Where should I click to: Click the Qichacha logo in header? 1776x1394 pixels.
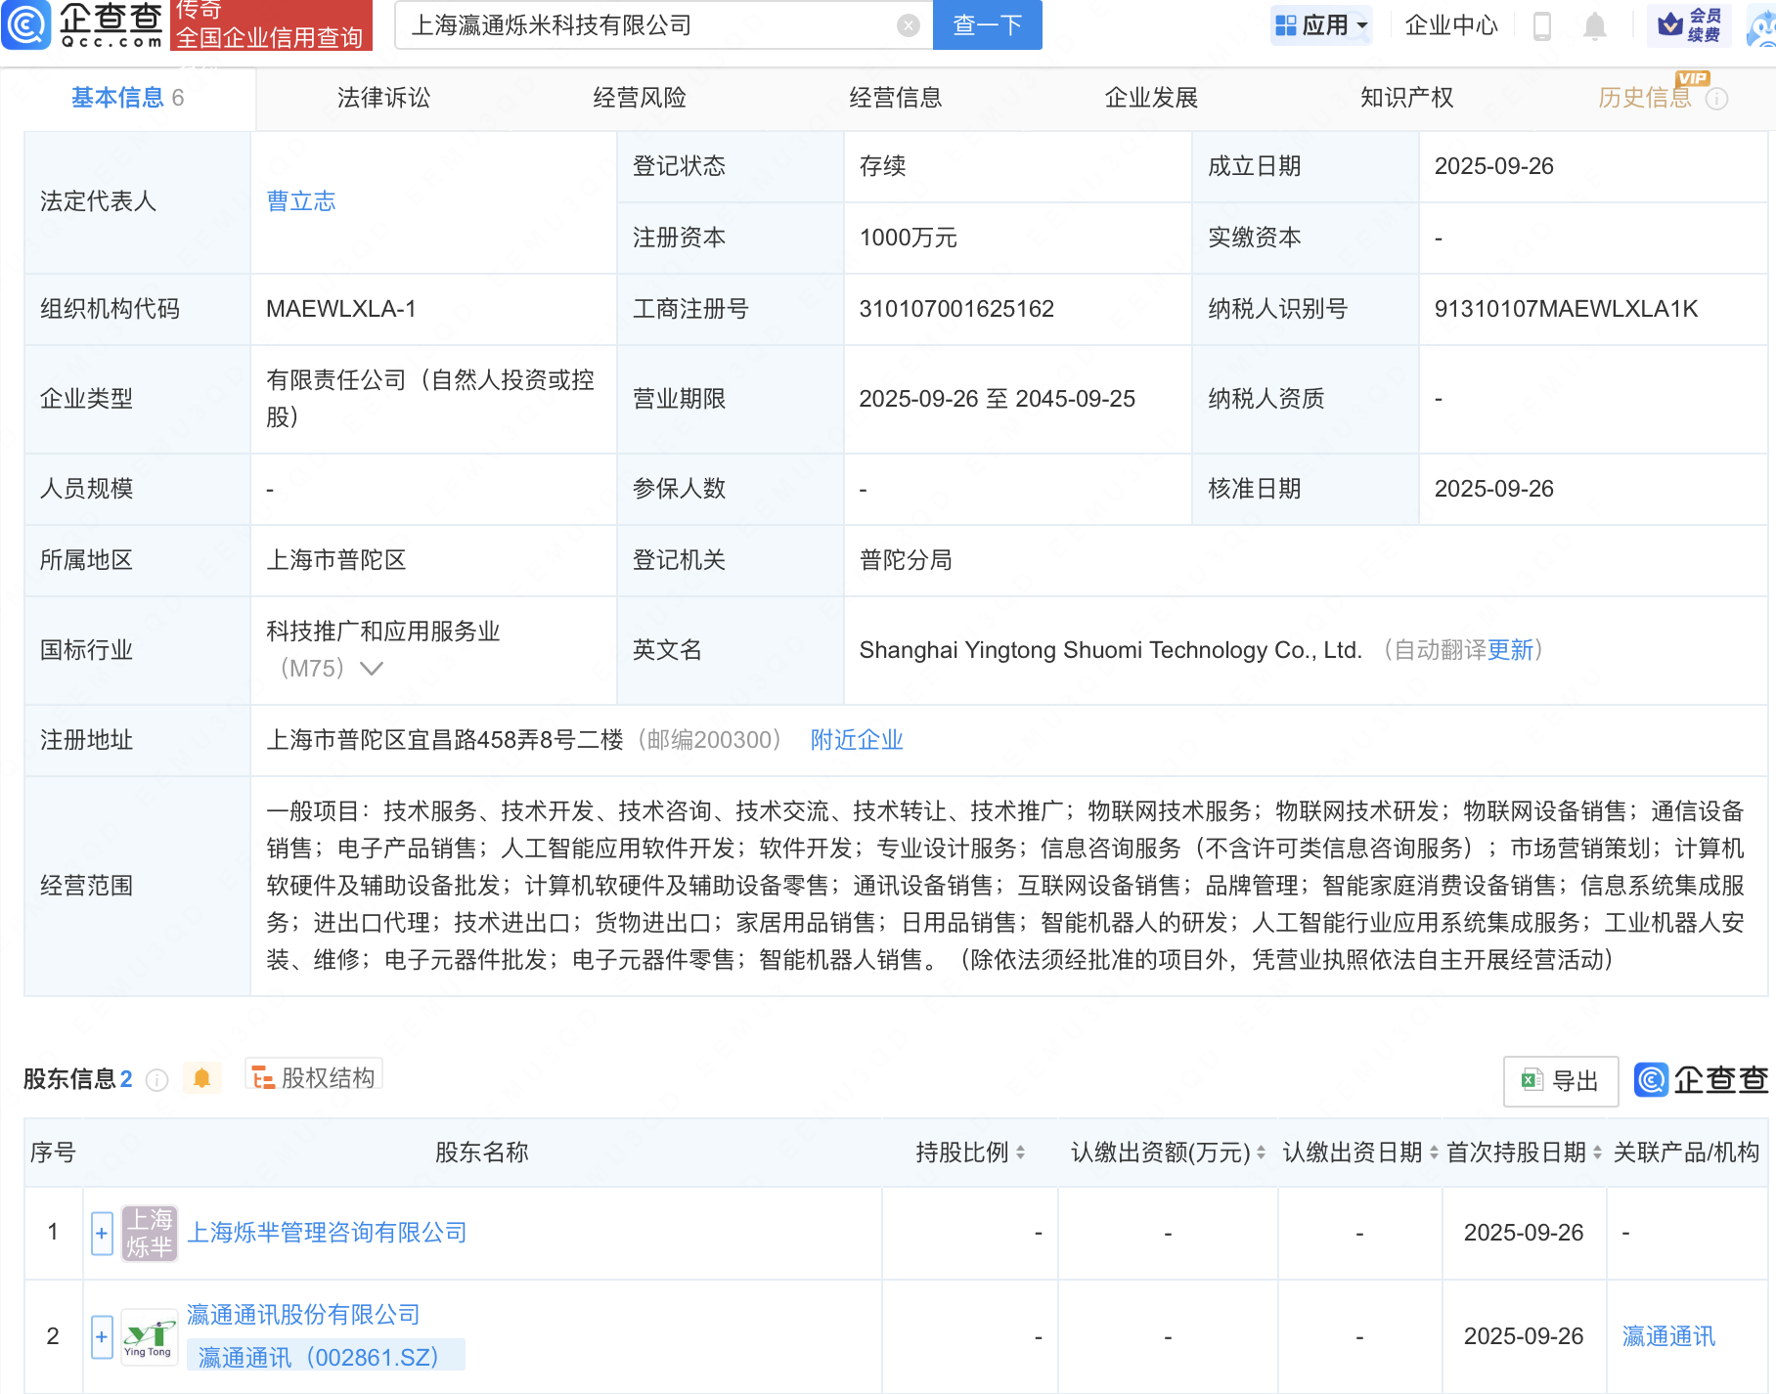pos(83,24)
